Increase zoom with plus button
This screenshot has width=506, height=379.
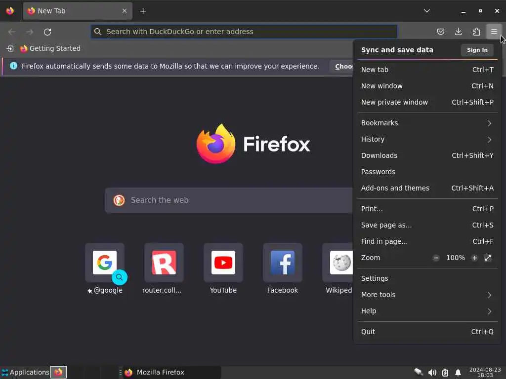pyautogui.click(x=474, y=258)
